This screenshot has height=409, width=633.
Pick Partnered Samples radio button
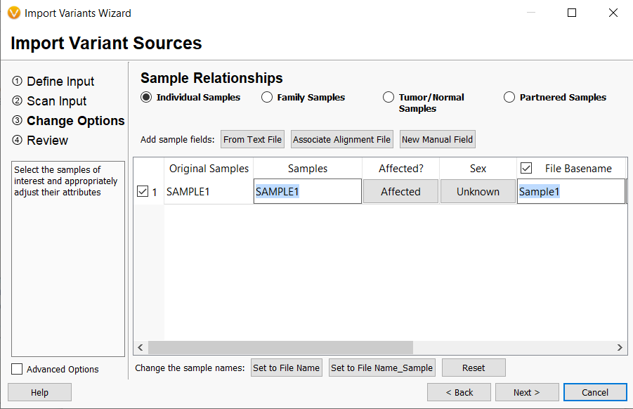(509, 97)
